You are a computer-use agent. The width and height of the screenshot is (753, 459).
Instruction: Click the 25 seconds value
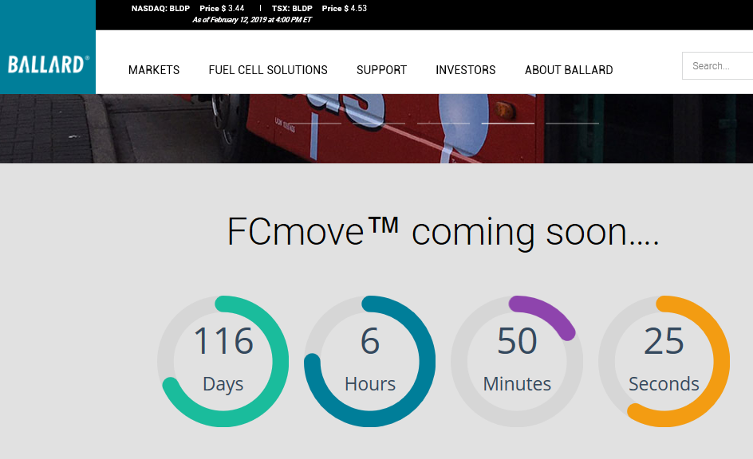(x=664, y=341)
